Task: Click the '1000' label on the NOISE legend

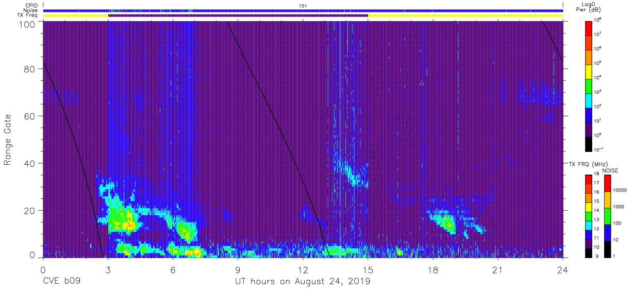Action: pos(619,207)
